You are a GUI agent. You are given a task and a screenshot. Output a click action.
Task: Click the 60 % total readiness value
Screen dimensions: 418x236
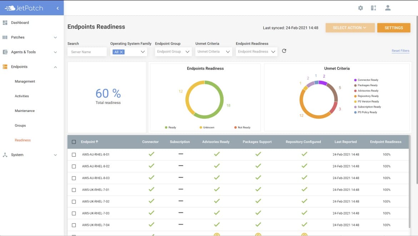coord(108,93)
